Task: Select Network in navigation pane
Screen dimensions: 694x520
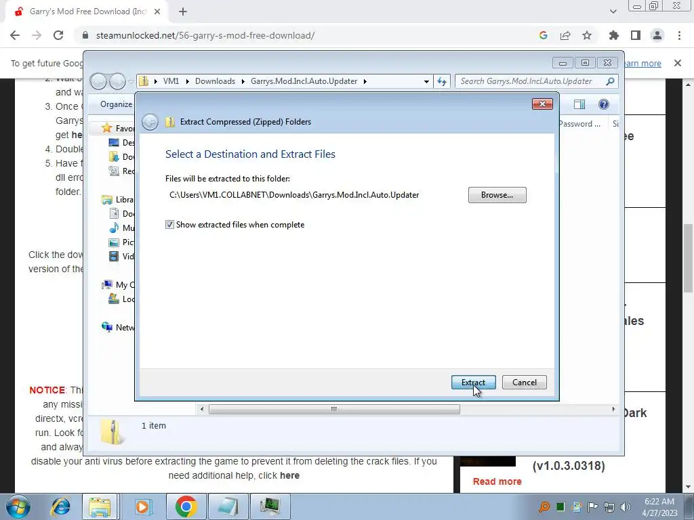Action: pos(118,327)
